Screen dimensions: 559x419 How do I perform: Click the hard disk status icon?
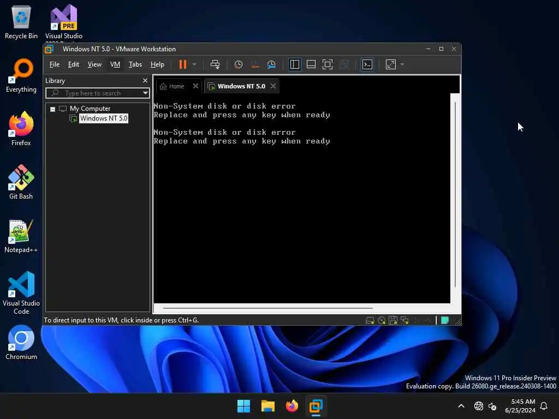point(370,320)
